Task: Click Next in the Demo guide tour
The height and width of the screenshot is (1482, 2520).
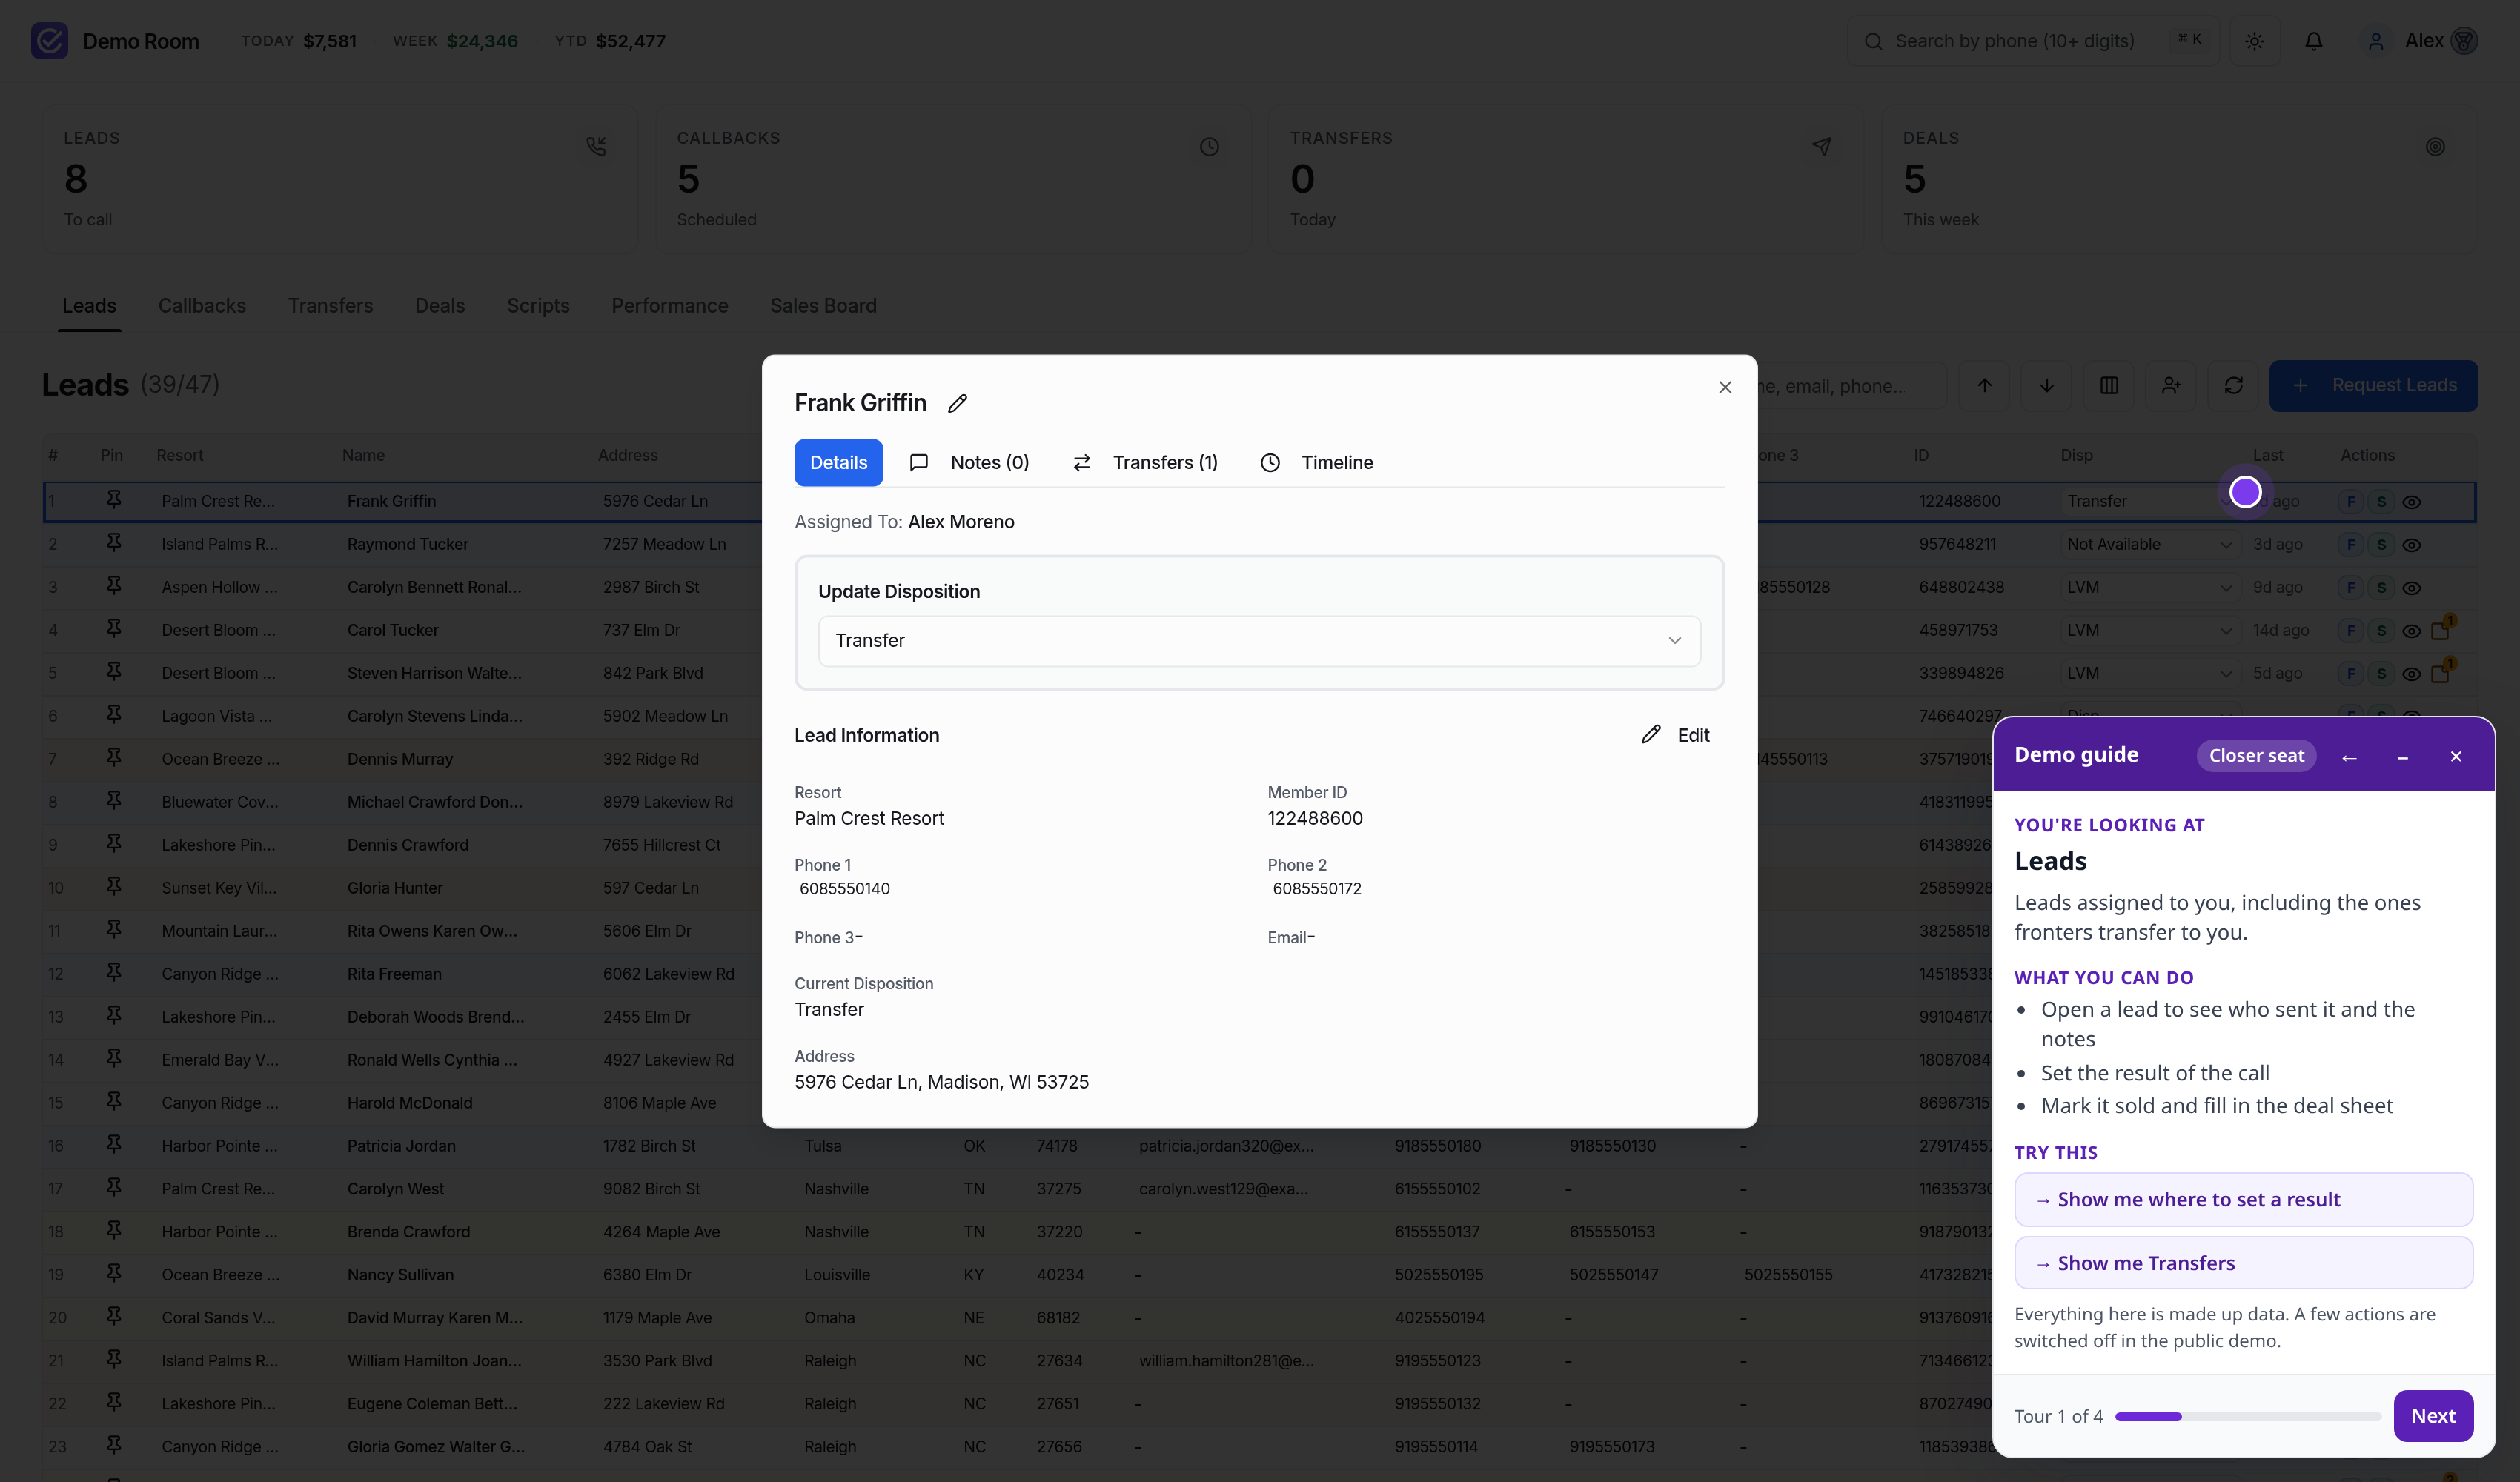Action: (2433, 1415)
